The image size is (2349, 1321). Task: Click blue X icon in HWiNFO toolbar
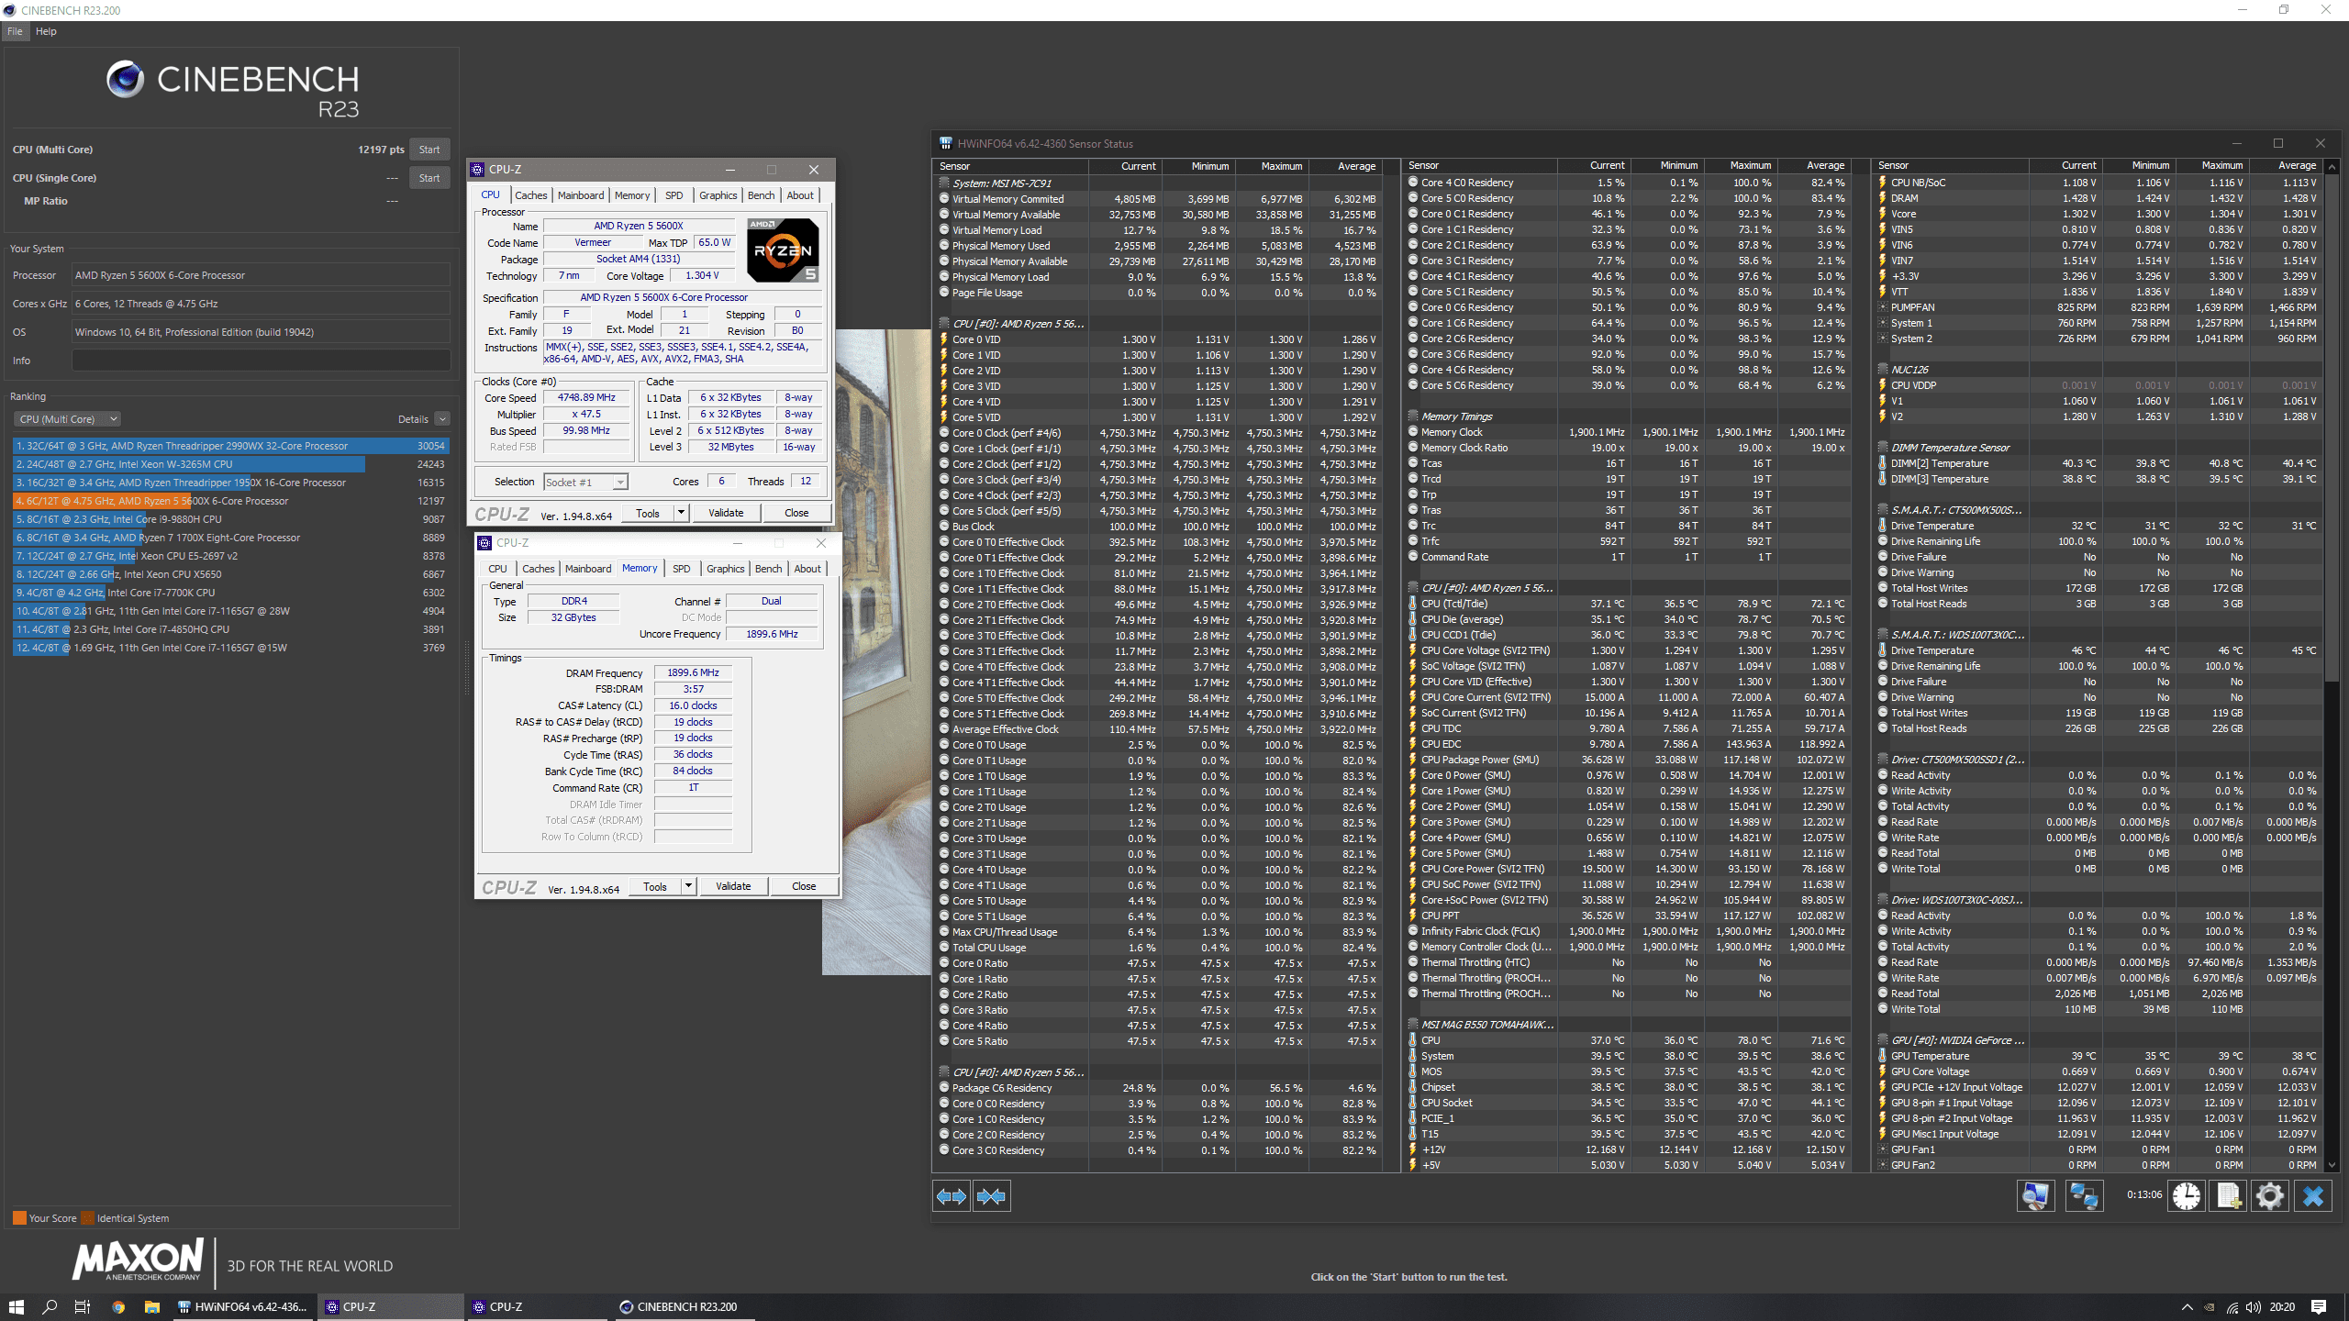pyautogui.click(x=2313, y=1196)
